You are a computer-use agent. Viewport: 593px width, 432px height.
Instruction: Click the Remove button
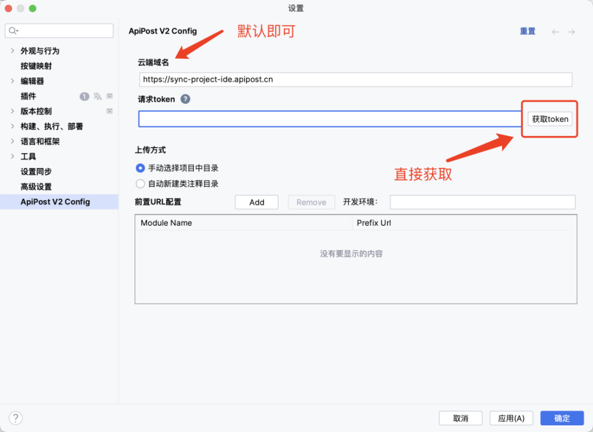[x=312, y=202]
